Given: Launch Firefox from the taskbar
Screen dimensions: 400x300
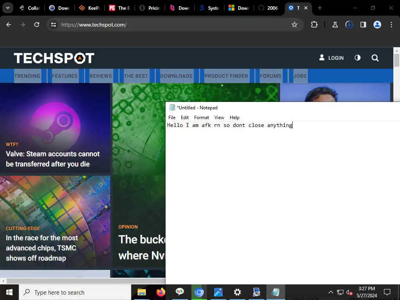Looking at the screenshot, I should tap(161, 292).
